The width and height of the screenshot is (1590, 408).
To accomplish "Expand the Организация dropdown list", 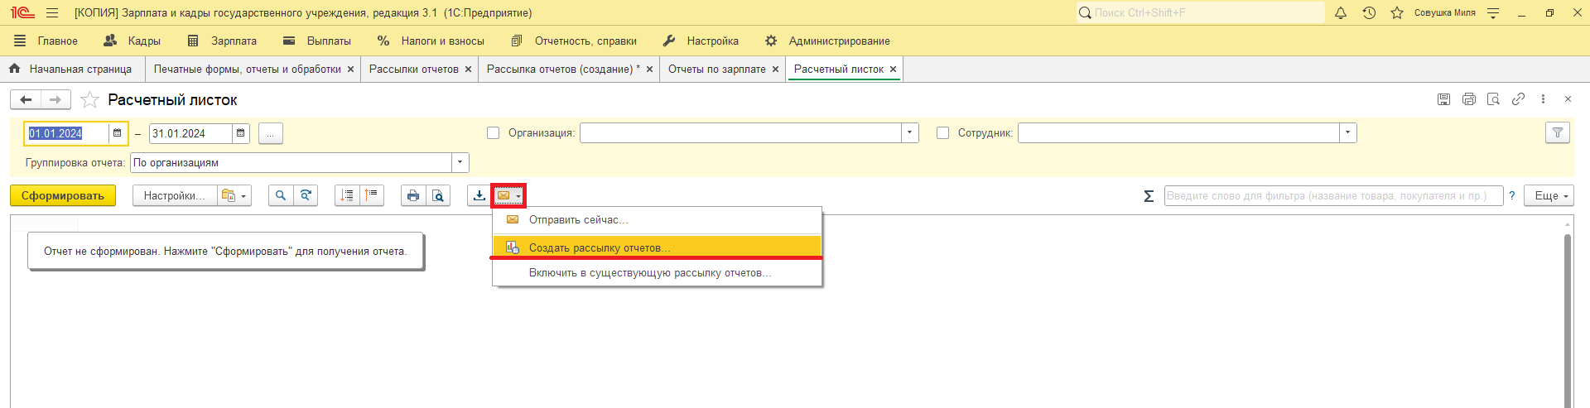I will pos(910,133).
